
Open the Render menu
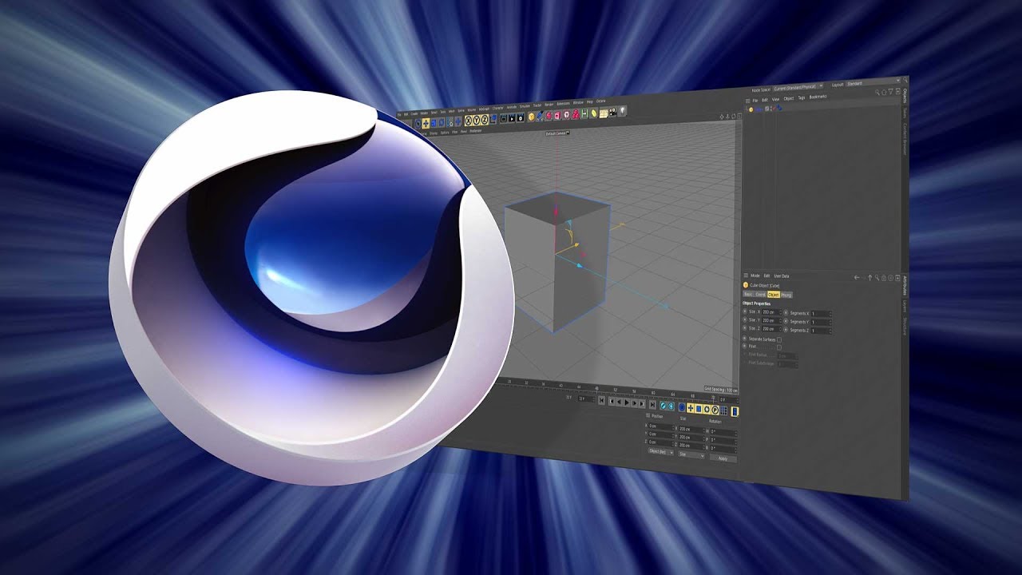click(549, 105)
